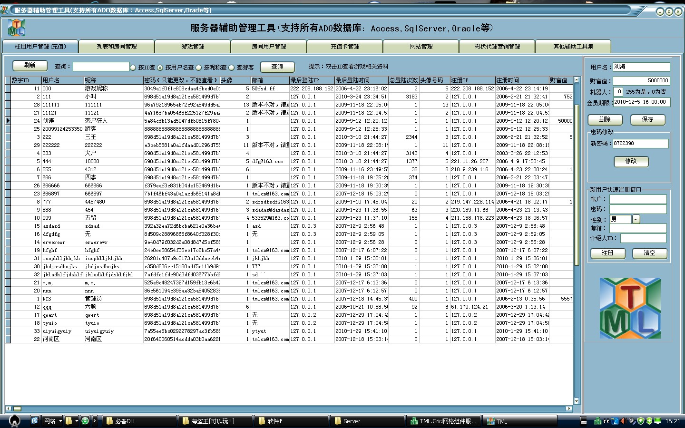Image resolution: width=685 pixels, height=428 pixels.
Task: Click the blue tray icon beside the speaker
Action: tap(615, 421)
